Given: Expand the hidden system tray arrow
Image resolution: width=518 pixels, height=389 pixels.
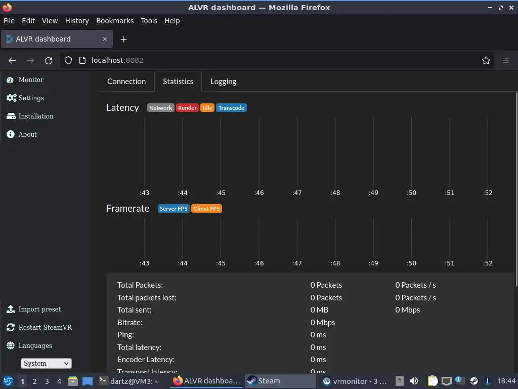Looking at the screenshot, I should (399, 381).
